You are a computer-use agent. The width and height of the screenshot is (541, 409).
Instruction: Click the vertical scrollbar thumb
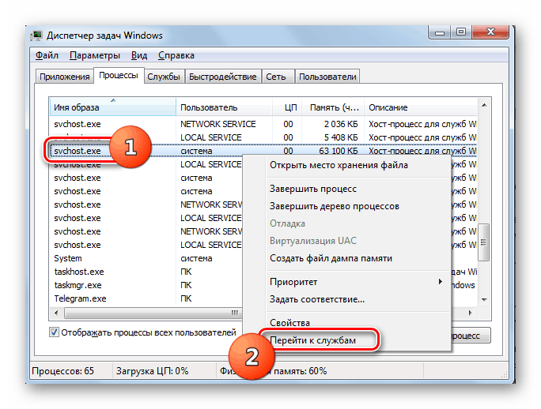pyautogui.click(x=484, y=242)
